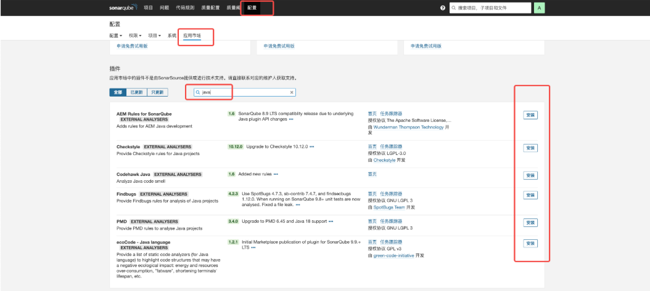Viewport: 650px width, 291px height.
Task: Install the Codehawk Java plugin
Action: (530, 176)
